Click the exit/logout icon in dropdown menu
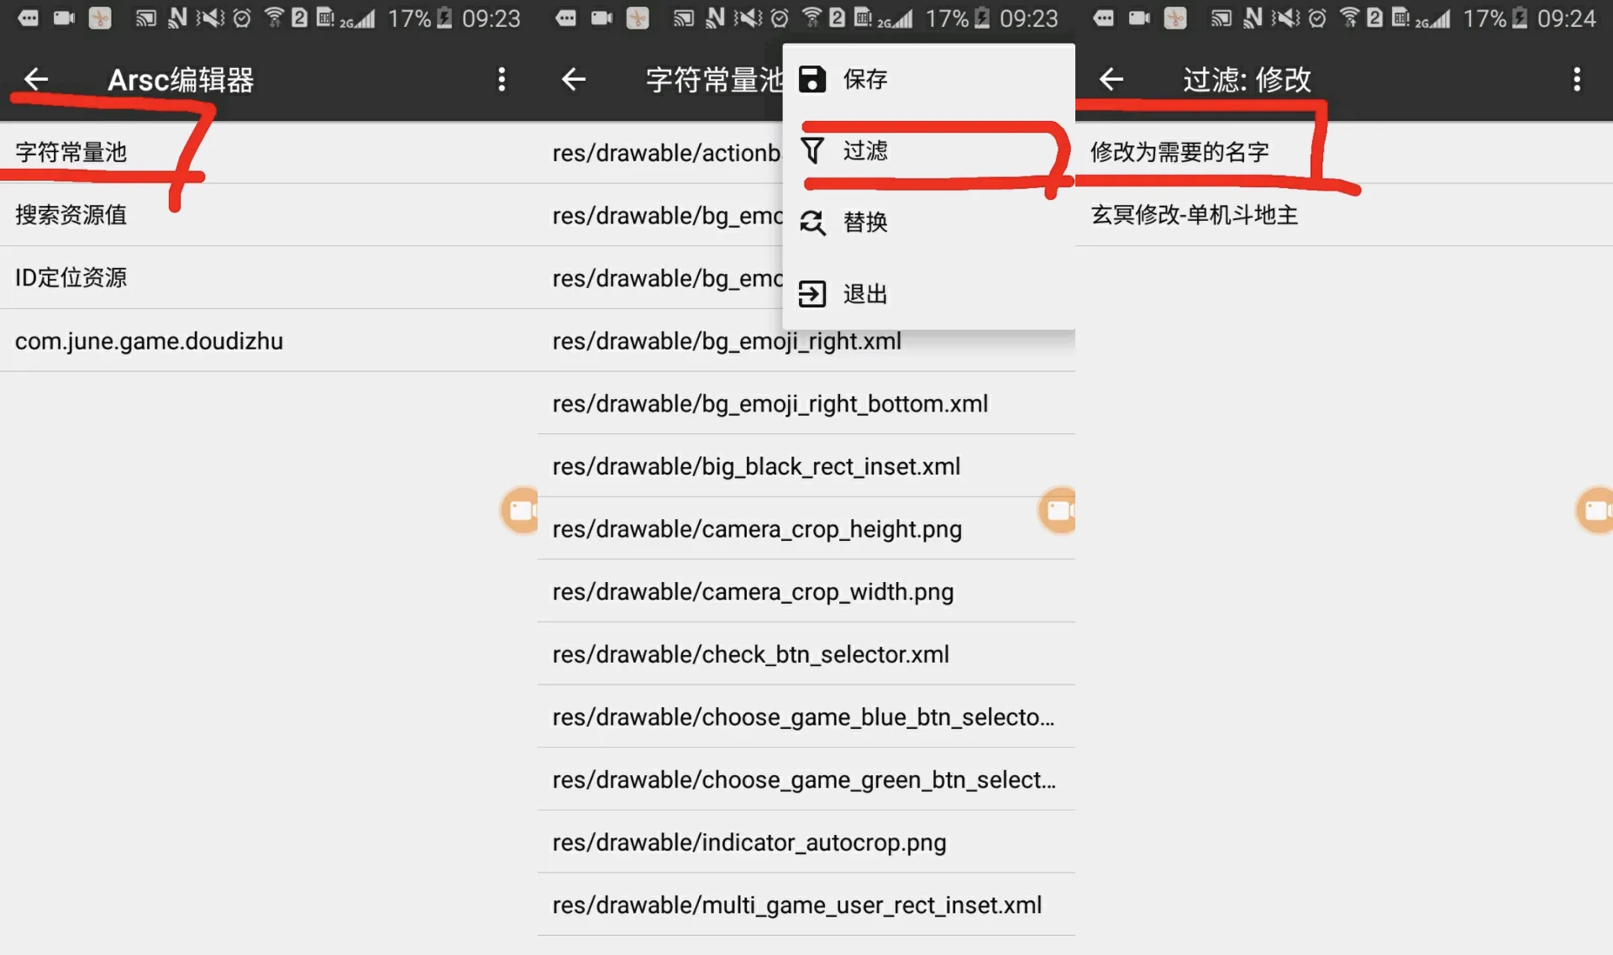This screenshot has width=1613, height=955. coord(812,293)
